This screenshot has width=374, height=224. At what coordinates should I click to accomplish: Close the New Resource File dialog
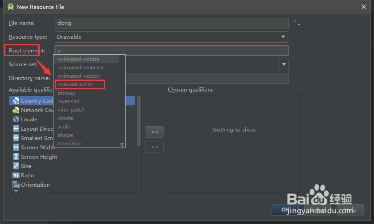click(363, 7)
